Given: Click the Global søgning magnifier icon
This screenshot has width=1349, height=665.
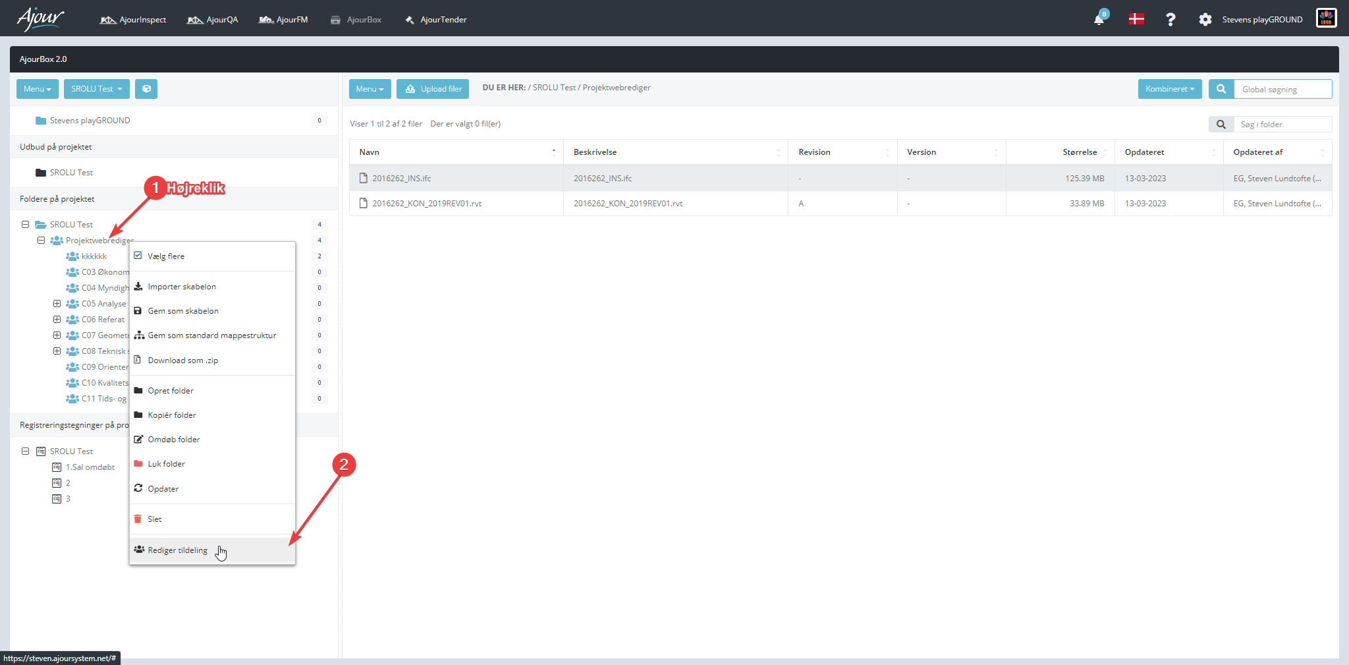Looking at the screenshot, I should click(1221, 89).
